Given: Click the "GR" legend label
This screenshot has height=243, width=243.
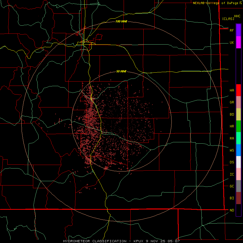Looking at the screenshot, I should [232, 102].
